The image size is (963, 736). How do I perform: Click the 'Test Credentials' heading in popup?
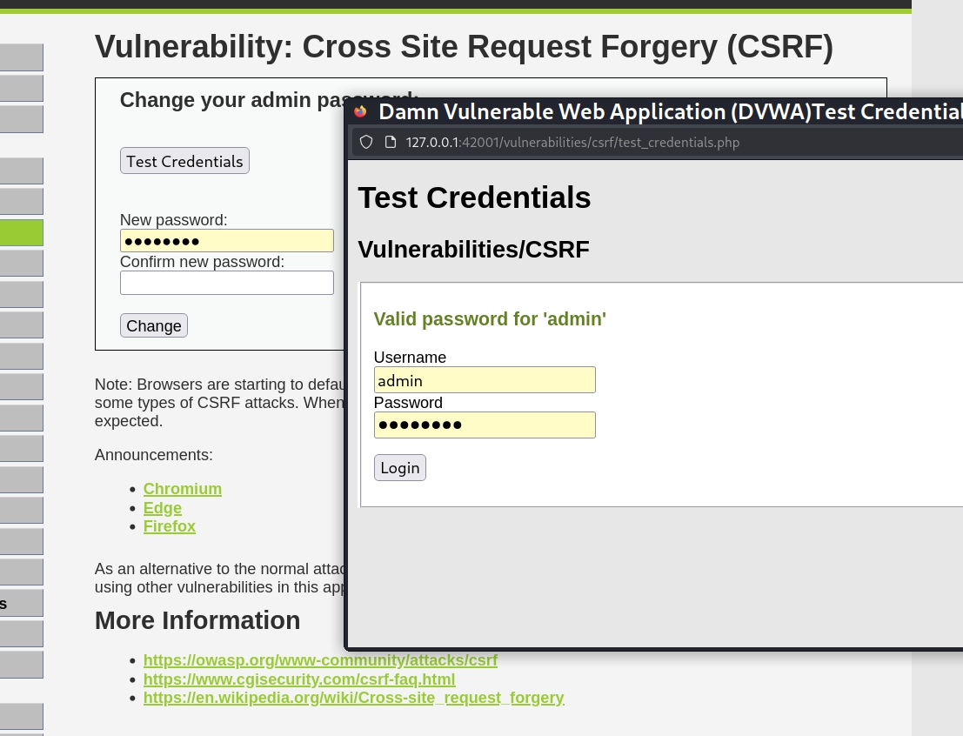coord(474,197)
